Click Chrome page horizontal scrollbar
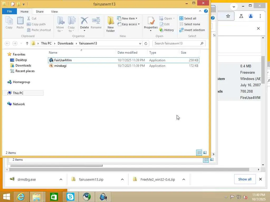The width and height of the screenshot is (270, 202). pos(129,170)
